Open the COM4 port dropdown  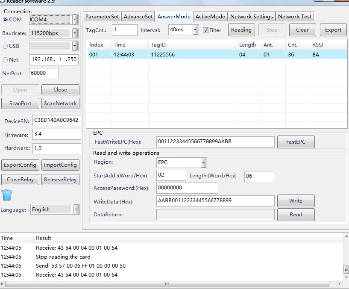tap(75, 20)
